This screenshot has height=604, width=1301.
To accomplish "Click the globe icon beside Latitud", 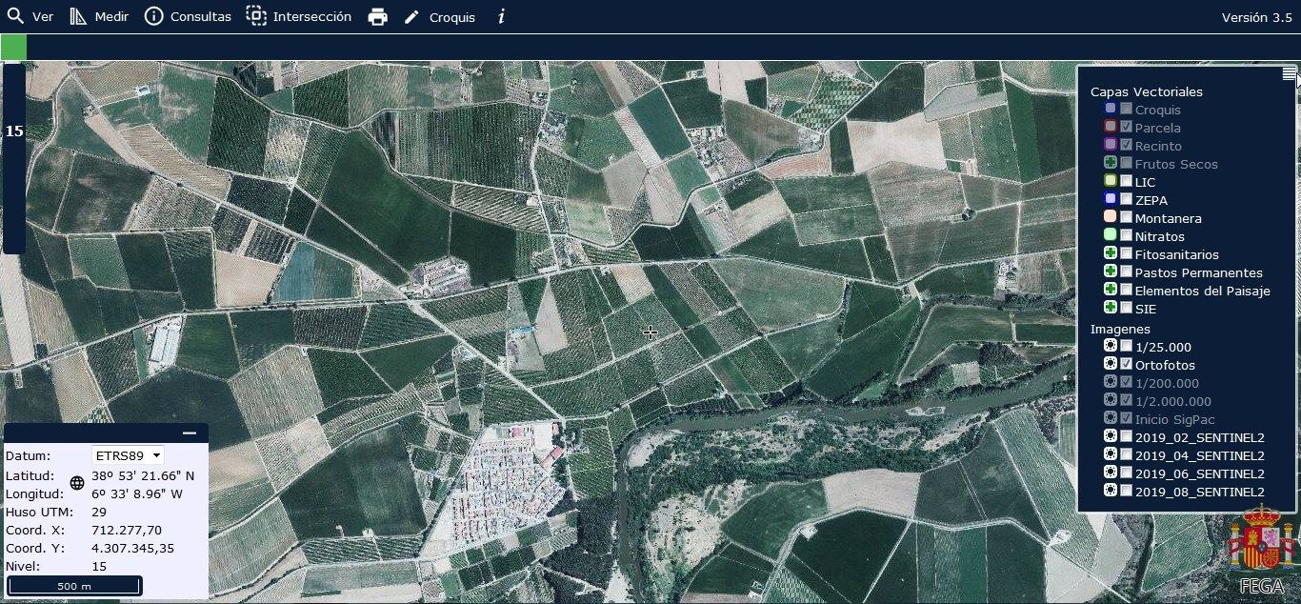I will pos(77,483).
